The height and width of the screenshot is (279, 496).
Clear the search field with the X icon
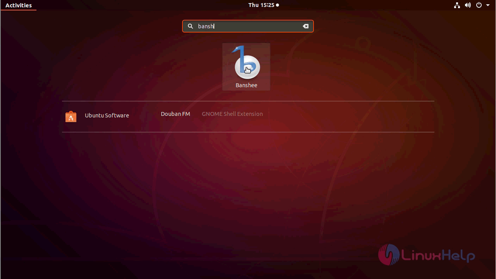[306, 26]
